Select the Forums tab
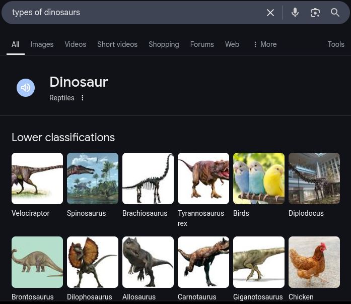The height and width of the screenshot is (304, 351). [x=202, y=44]
